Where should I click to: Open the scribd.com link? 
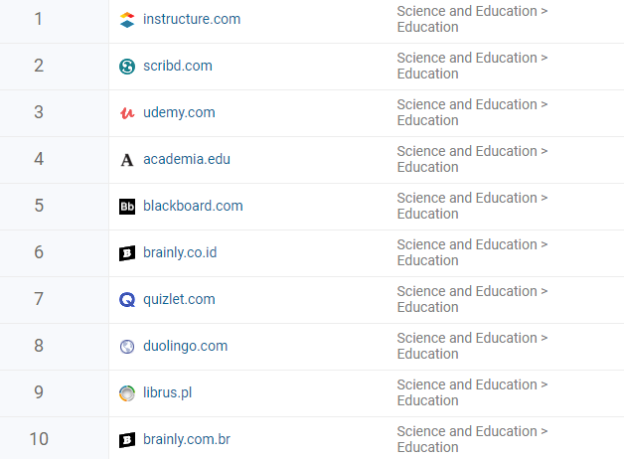point(178,66)
